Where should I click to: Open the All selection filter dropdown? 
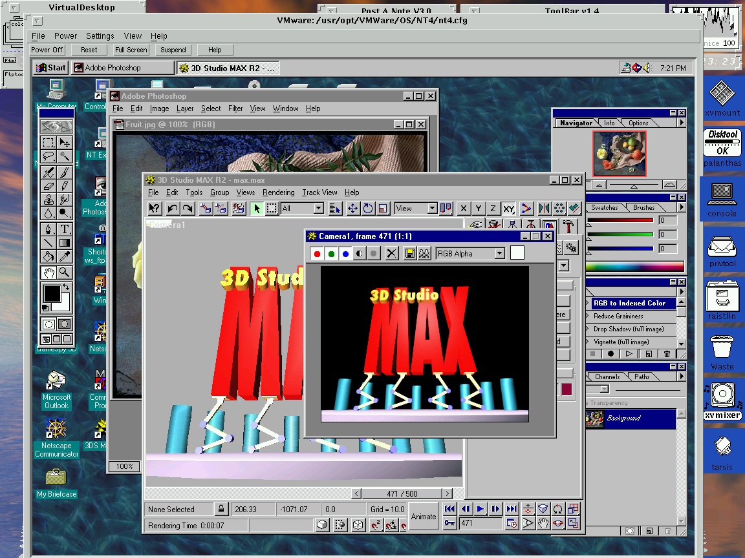click(x=318, y=208)
